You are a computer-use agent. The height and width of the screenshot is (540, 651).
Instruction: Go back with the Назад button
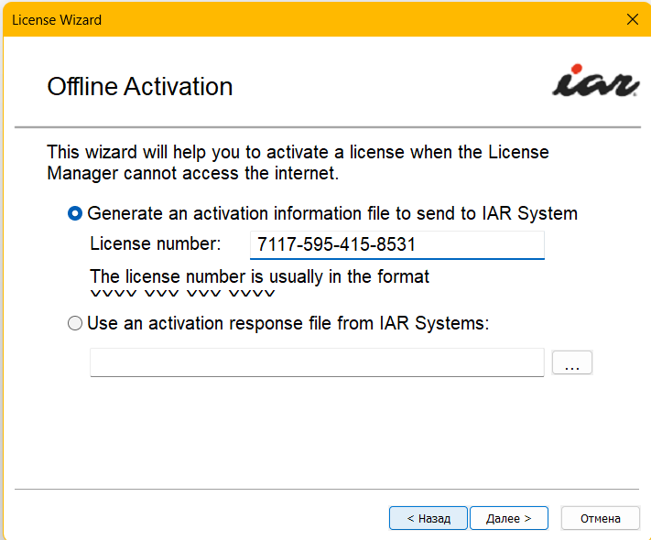tap(429, 518)
